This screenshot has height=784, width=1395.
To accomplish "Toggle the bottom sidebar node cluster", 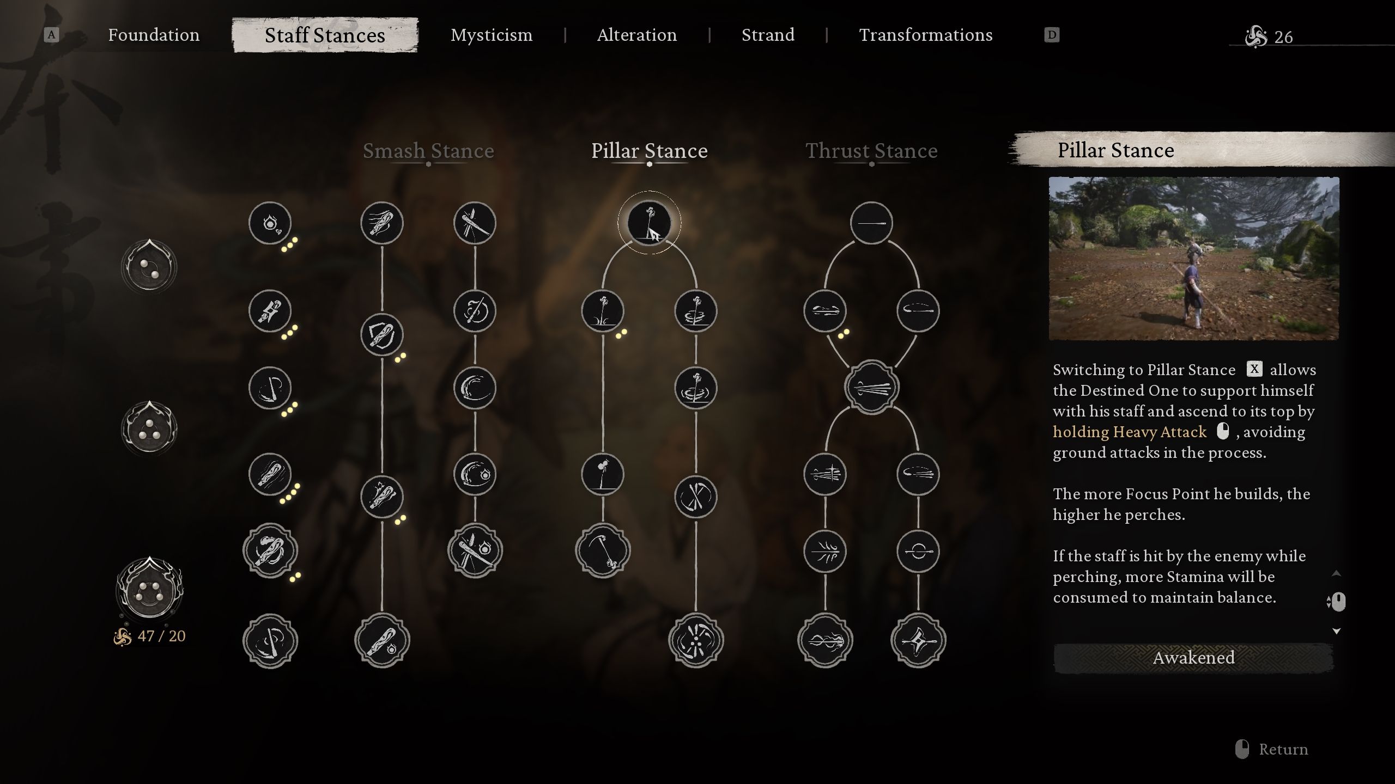I will (x=150, y=589).
